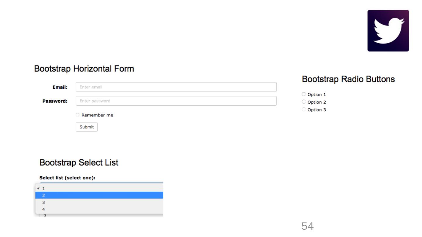Click the Select list (select one) label
The height and width of the screenshot is (237, 422).
point(67,178)
